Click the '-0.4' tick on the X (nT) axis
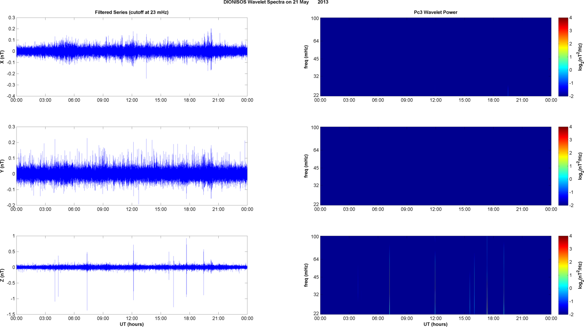The image size is (584, 327). pyautogui.click(x=10, y=96)
